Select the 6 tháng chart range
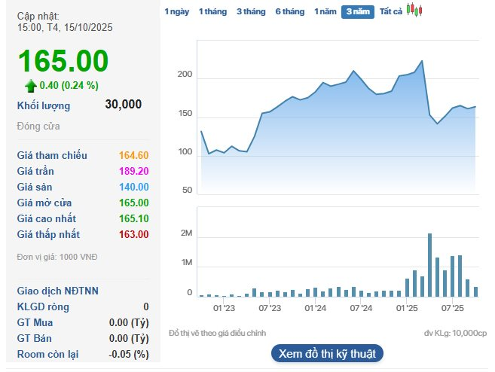Image resolution: width=495 pixels, height=372 pixels. click(x=290, y=12)
